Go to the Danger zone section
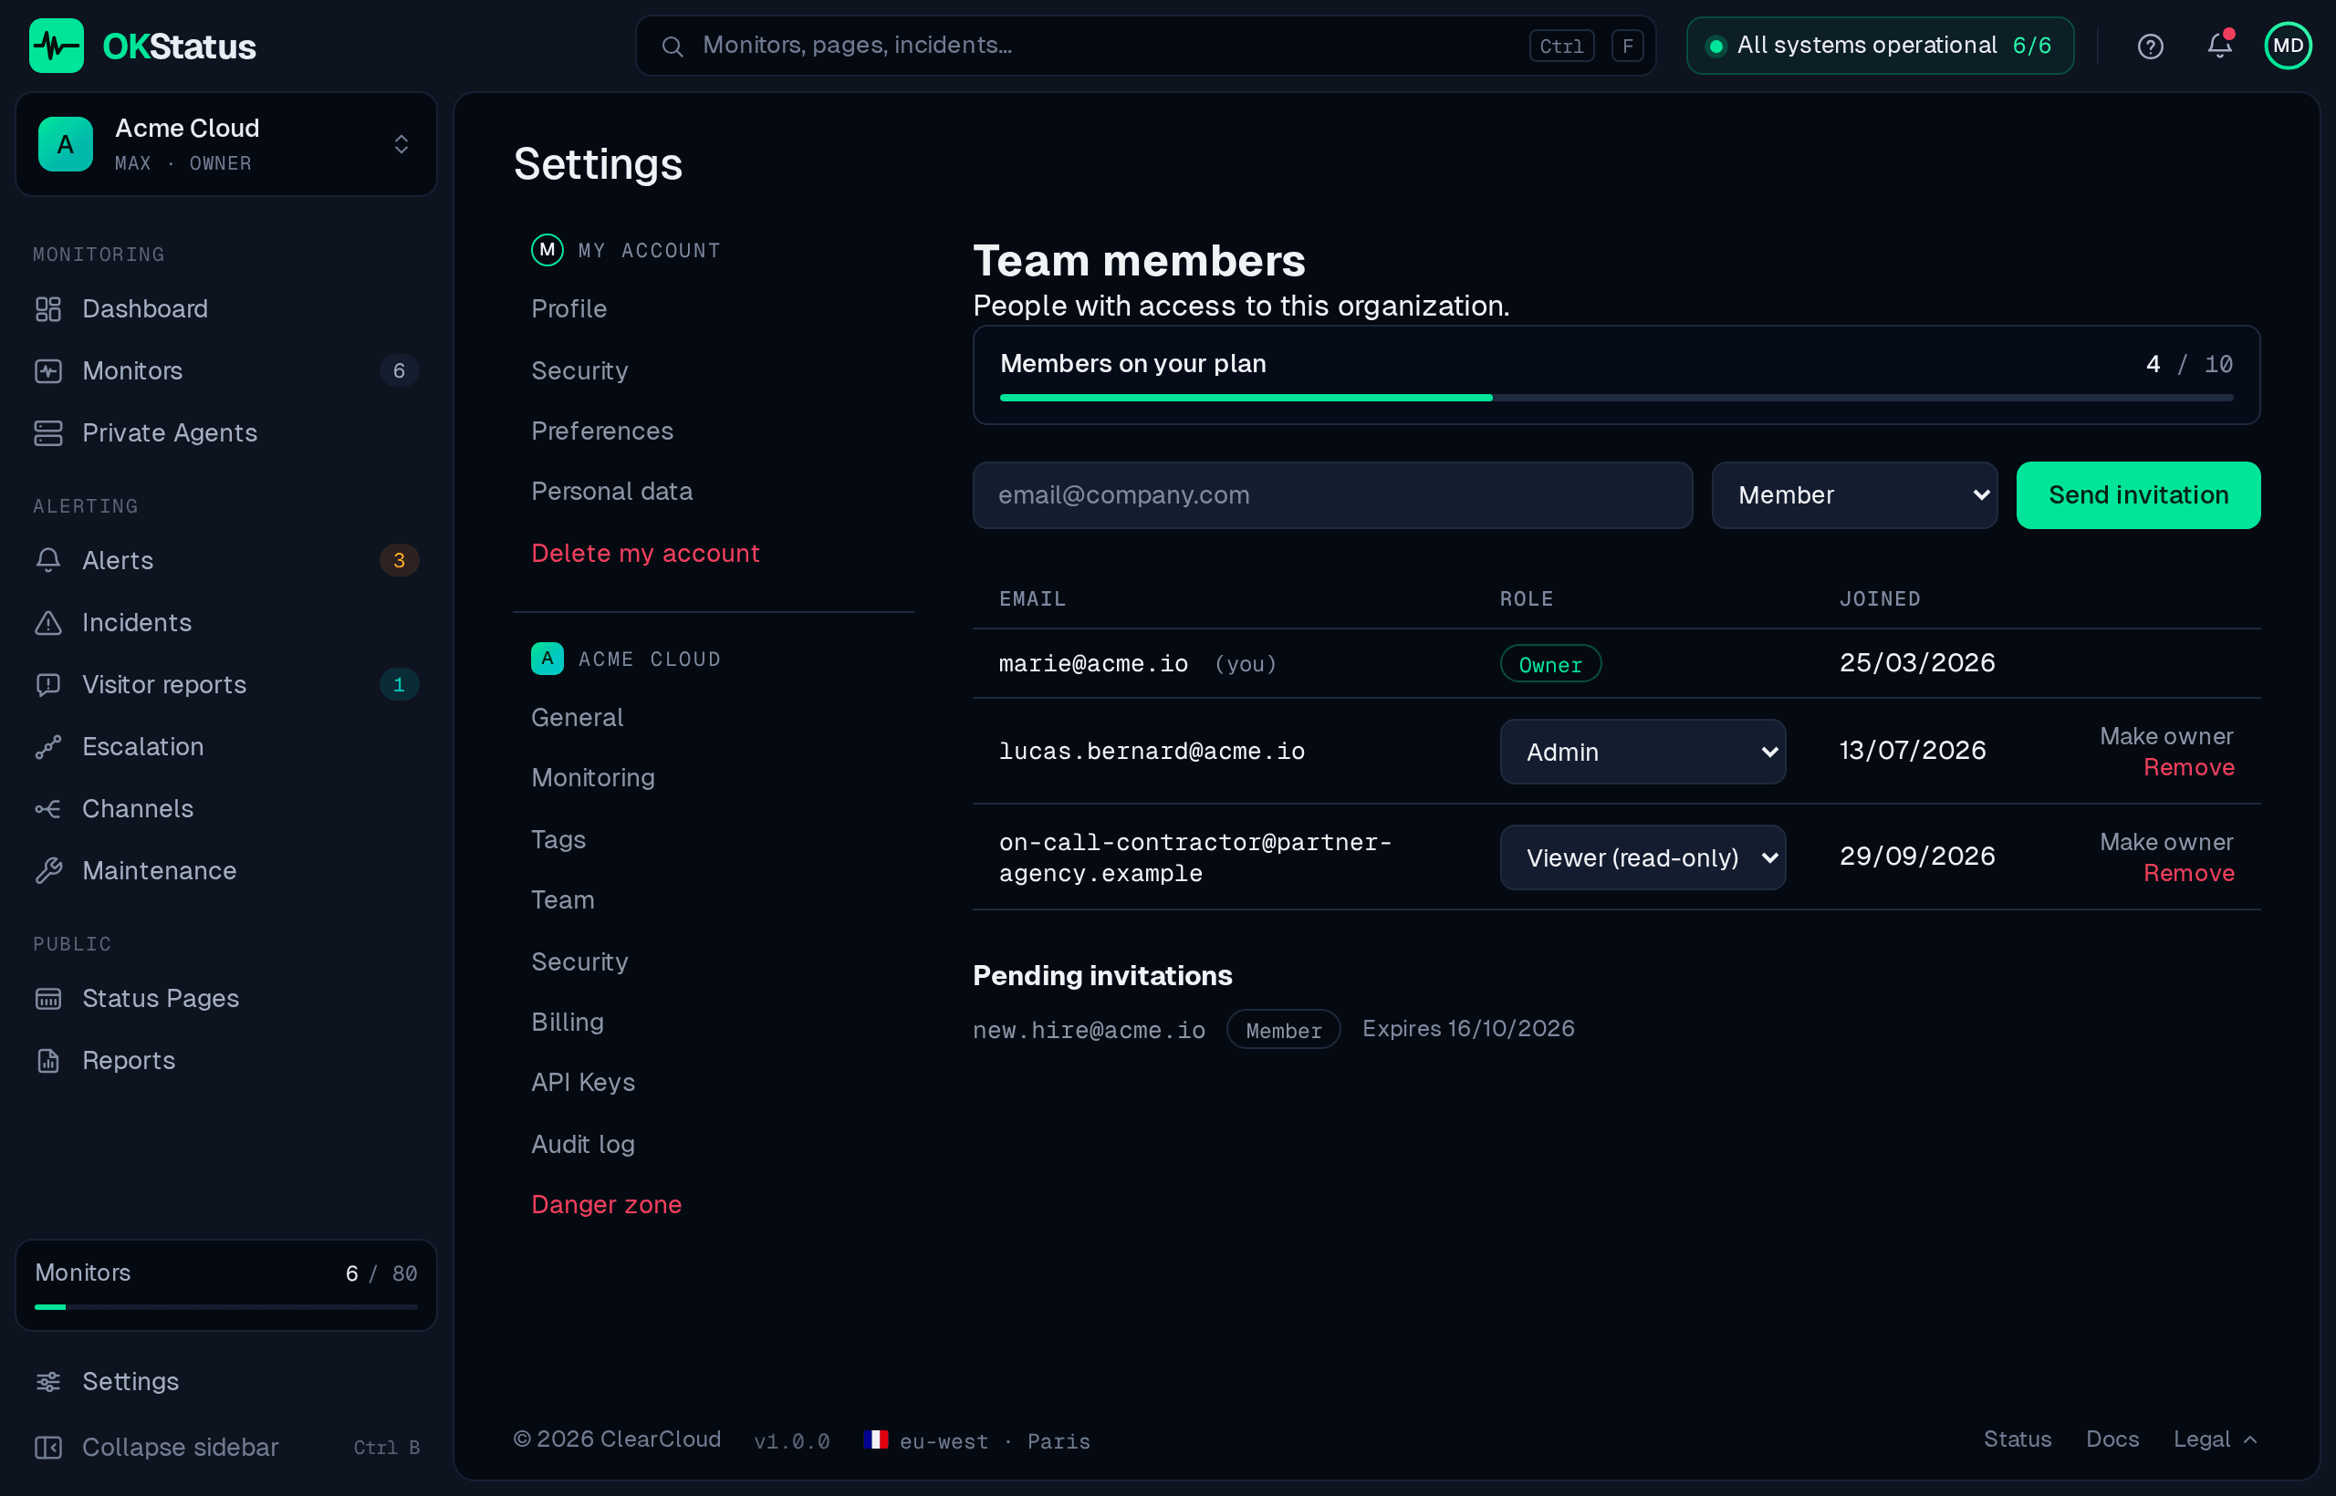2336x1496 pixels. (x=606, y=1205)
